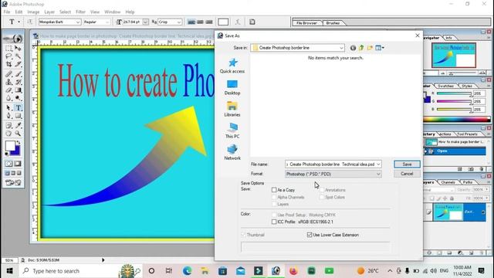Select the Crop tool in toolbox
The height and width of the screenshot is (278, 494).
[x=8, y=64]
